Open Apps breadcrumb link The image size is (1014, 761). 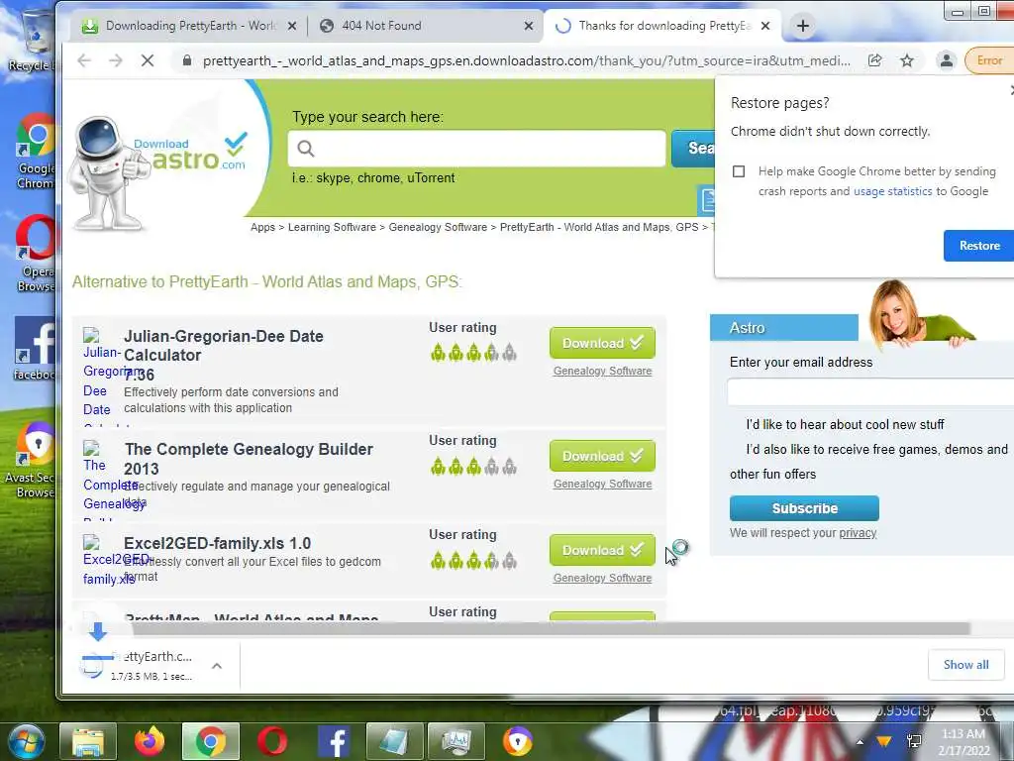pyautogui.click(x=262, y=227)
